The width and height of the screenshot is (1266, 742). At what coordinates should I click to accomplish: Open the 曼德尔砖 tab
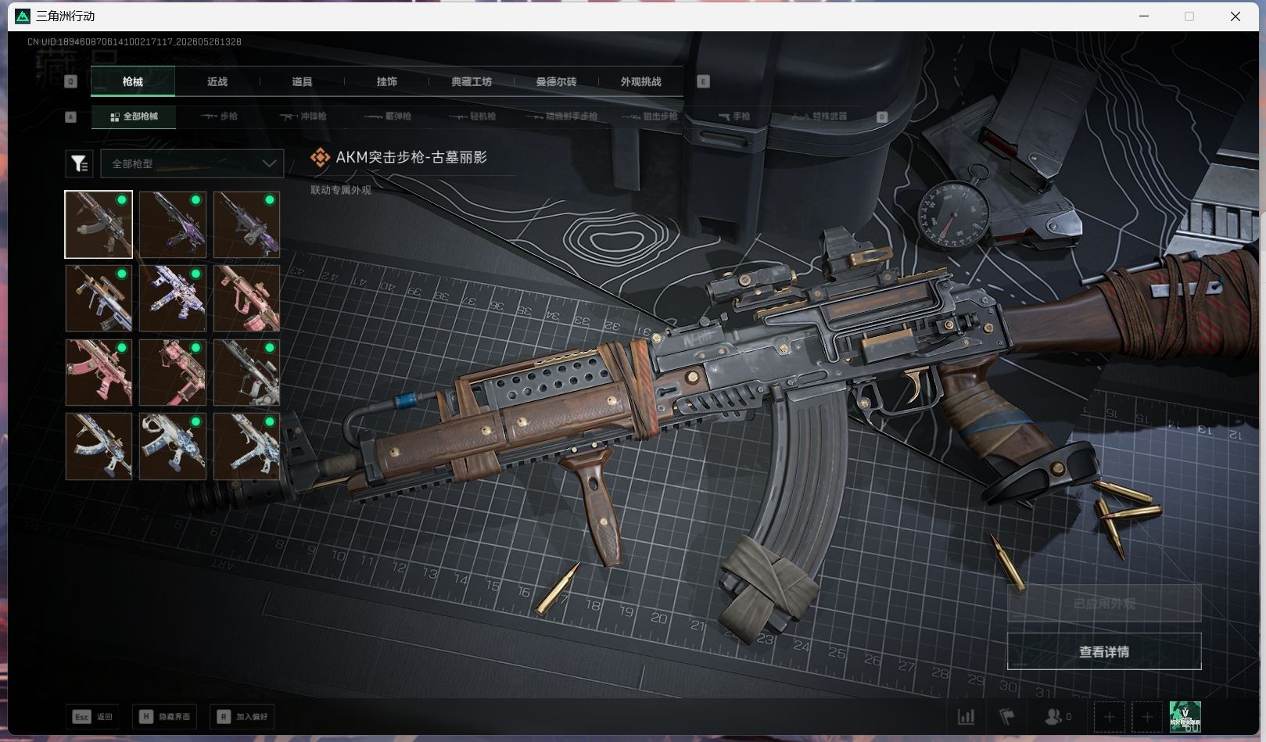coord(556,81)
